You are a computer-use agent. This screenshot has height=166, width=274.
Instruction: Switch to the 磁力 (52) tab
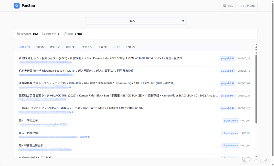[55, 47]
